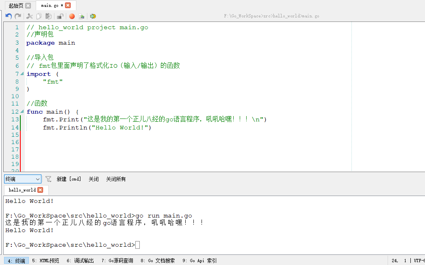
Task: Click the Paste clipboard icon
Action: pyautogui.click(x=48, y=16)
